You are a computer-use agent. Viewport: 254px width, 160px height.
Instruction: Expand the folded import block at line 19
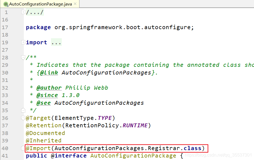(x=23, y=42)
